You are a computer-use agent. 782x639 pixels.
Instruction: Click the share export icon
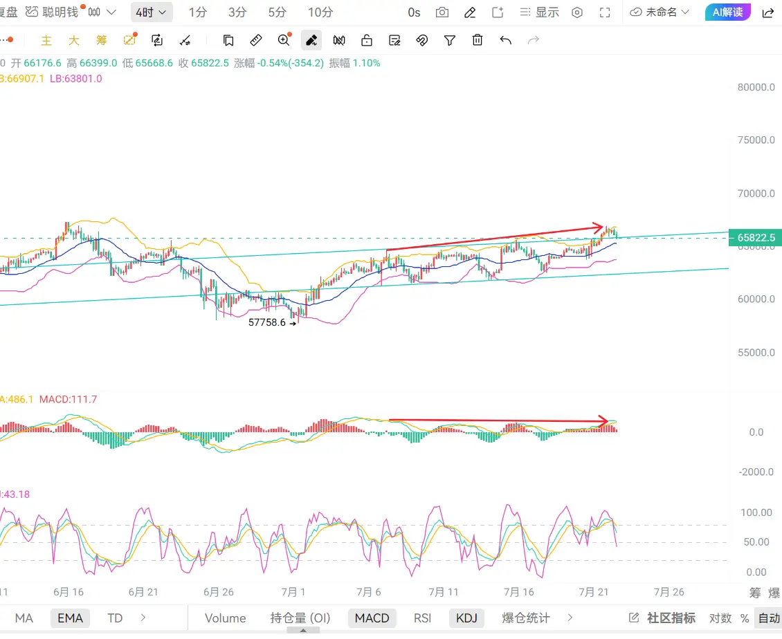pos(768,12)
